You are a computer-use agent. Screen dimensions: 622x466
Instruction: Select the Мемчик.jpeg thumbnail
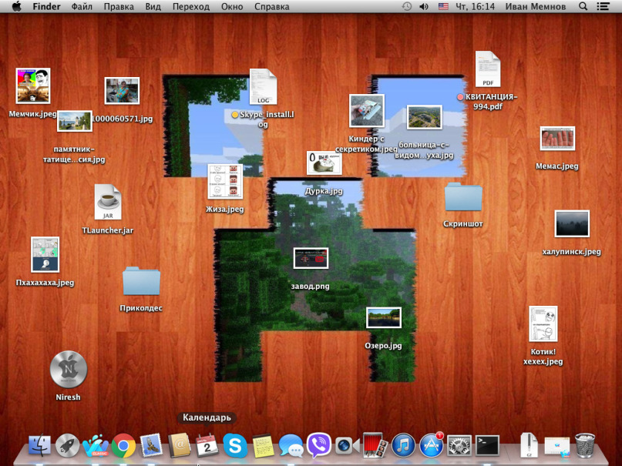33,85
